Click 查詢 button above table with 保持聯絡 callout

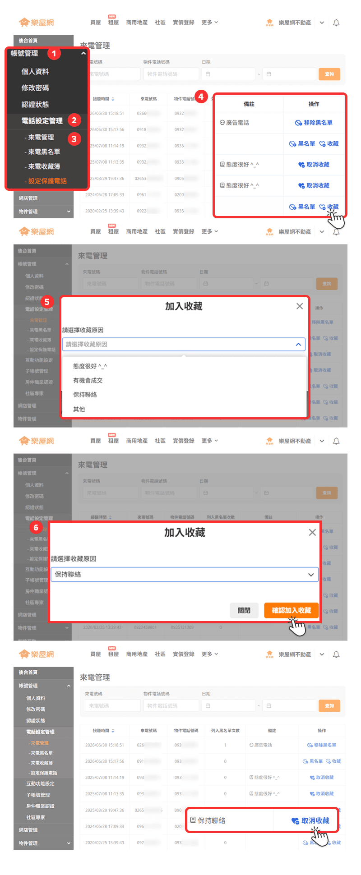(329, 705)
